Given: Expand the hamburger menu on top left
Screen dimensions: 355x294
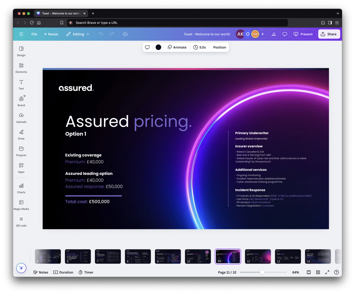Looking at the screenshot, I should [x=21, y=34].
